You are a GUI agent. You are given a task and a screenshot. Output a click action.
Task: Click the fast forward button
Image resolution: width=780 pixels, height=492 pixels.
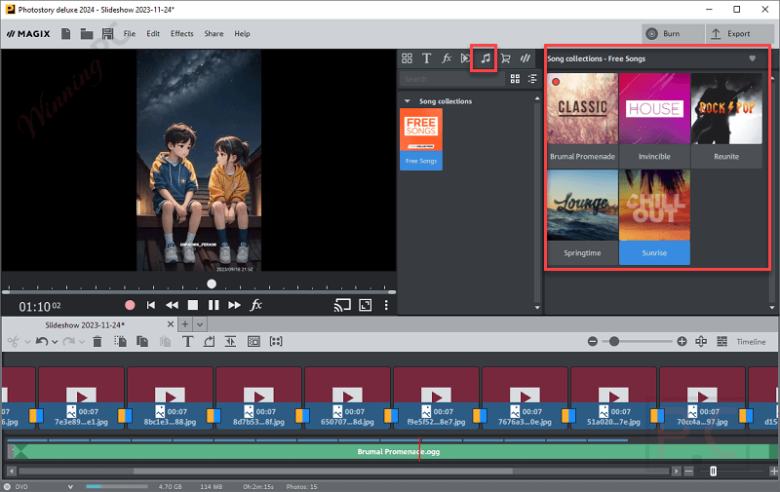pyautogui.click(x=234, y=305)
